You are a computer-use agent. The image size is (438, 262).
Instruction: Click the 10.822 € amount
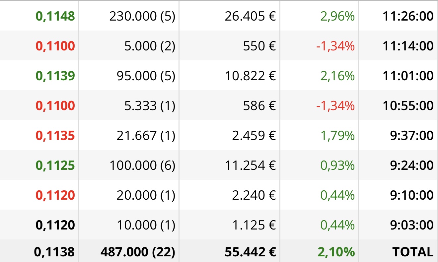pos(251,76)
